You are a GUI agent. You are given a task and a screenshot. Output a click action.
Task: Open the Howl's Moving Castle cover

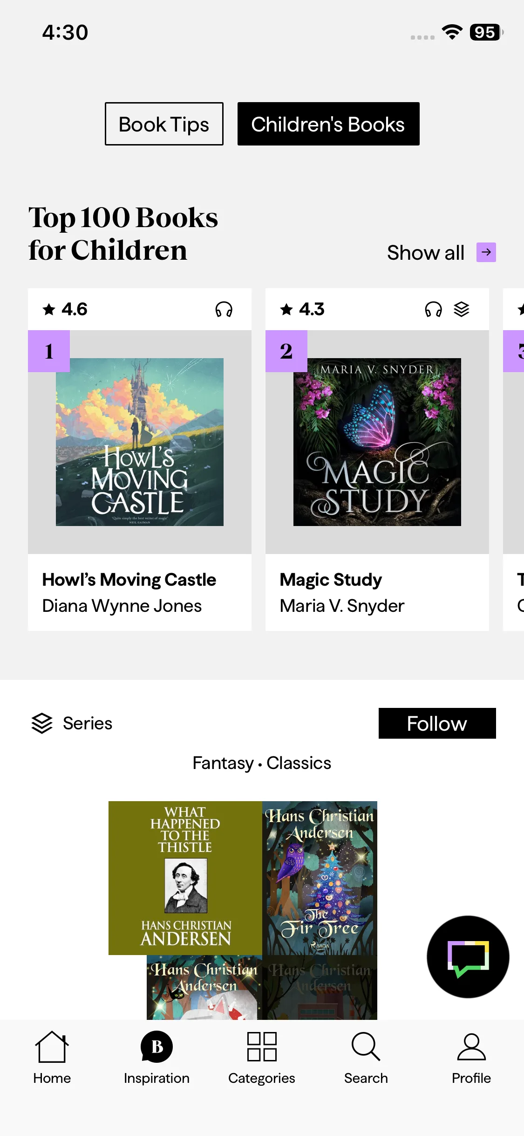click(x=140, y=442)
